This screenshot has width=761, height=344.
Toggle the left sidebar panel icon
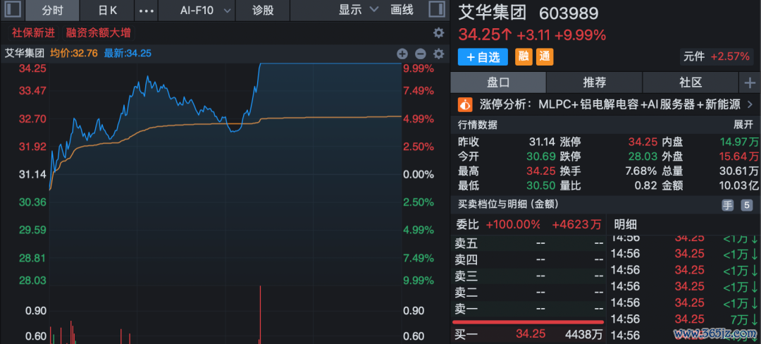tap(12, 10)
